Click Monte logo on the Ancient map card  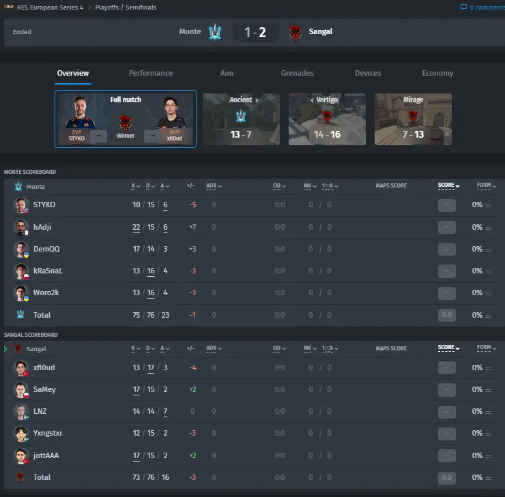[x=241, y=116]
